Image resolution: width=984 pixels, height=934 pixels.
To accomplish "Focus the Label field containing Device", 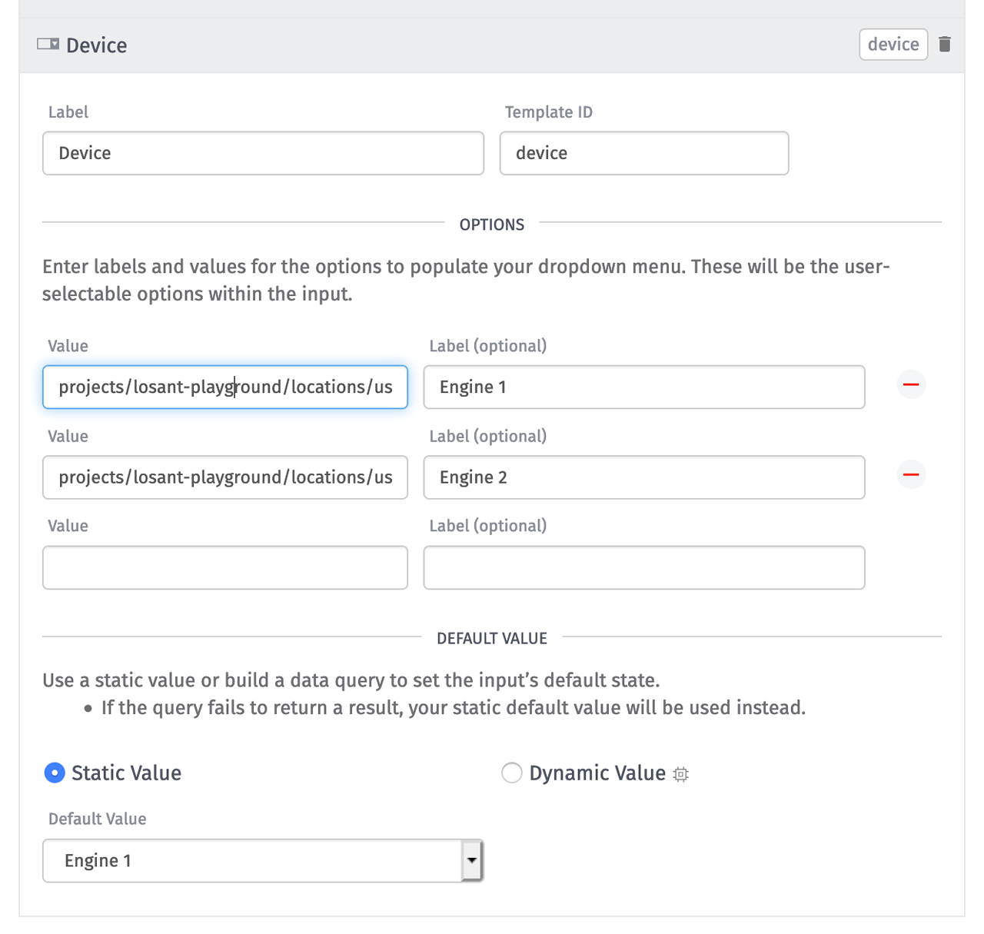I will [263, 153].
